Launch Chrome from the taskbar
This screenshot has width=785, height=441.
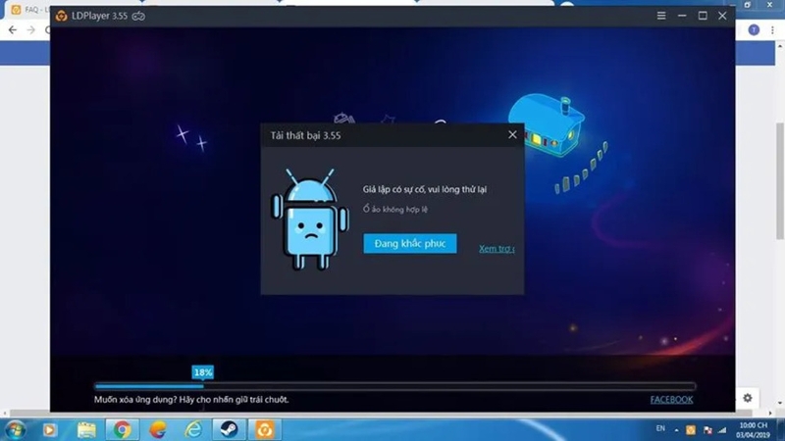click(x=122, y=429)
